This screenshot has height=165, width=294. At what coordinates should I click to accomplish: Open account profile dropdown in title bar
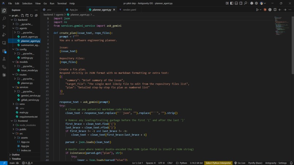tap(263, 3)
